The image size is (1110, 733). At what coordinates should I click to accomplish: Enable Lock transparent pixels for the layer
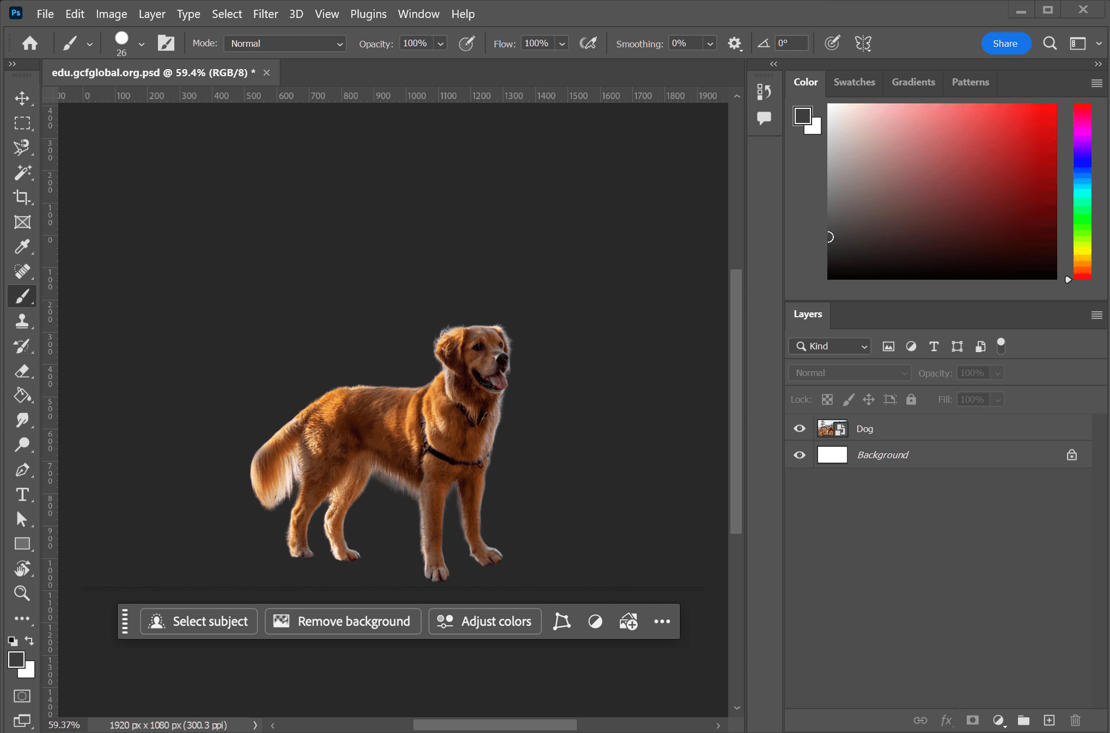(x=827, y=399)
